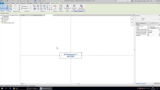Click the aligned dimension measure icon
Screen dimensions: 160x90
(55, 6)
